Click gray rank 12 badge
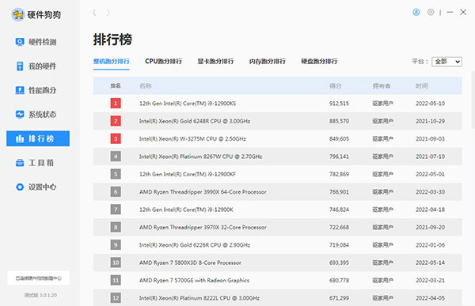Viewport: 475px width, 306px height. coord(116,298)
